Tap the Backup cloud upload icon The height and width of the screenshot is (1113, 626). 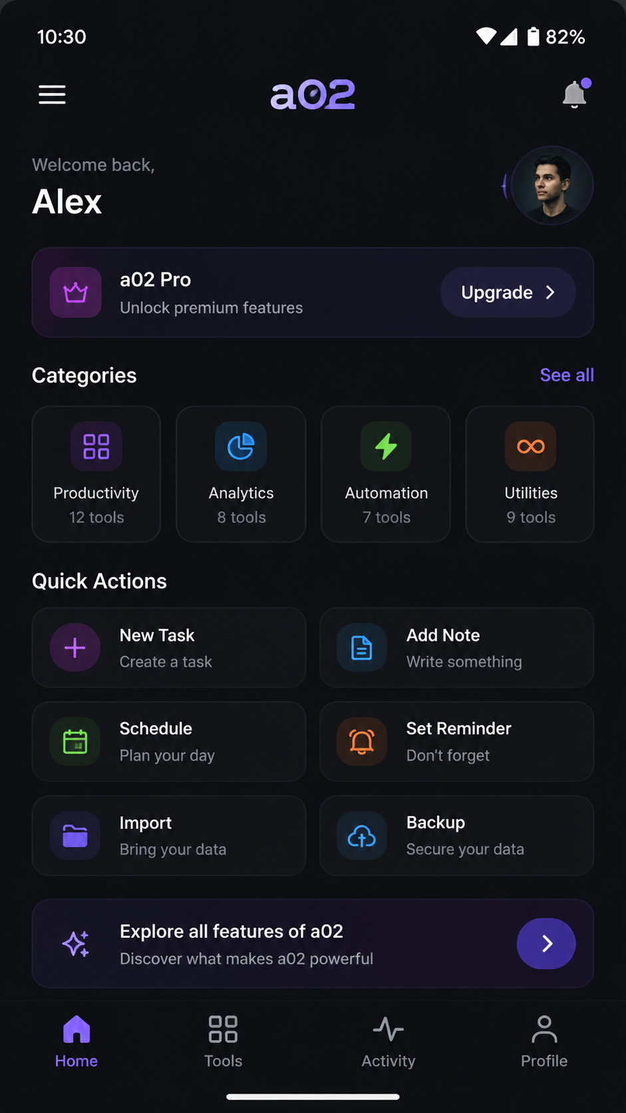(362, 836)
